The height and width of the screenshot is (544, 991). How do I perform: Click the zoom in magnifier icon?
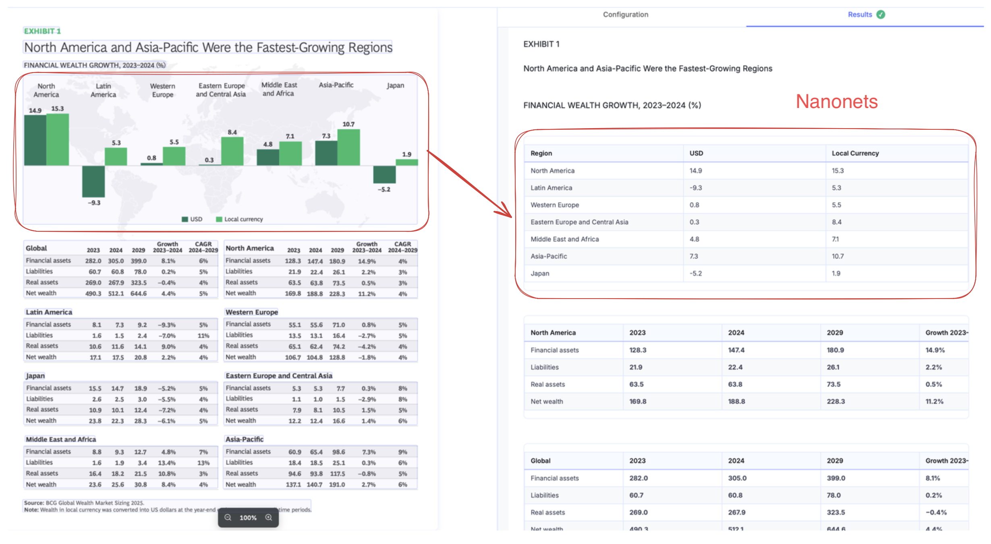click(269, 518)
